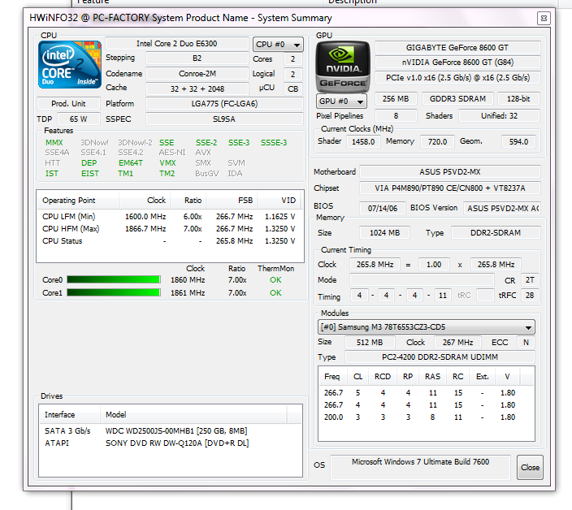
Task: Click the µCU CB field
Action: click(293, 89)
